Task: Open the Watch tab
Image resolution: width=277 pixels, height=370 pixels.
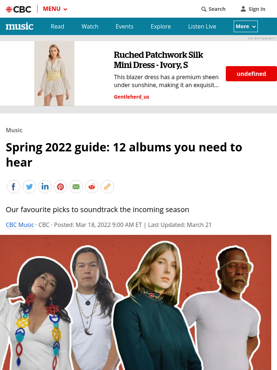Action: pos(90,26)
